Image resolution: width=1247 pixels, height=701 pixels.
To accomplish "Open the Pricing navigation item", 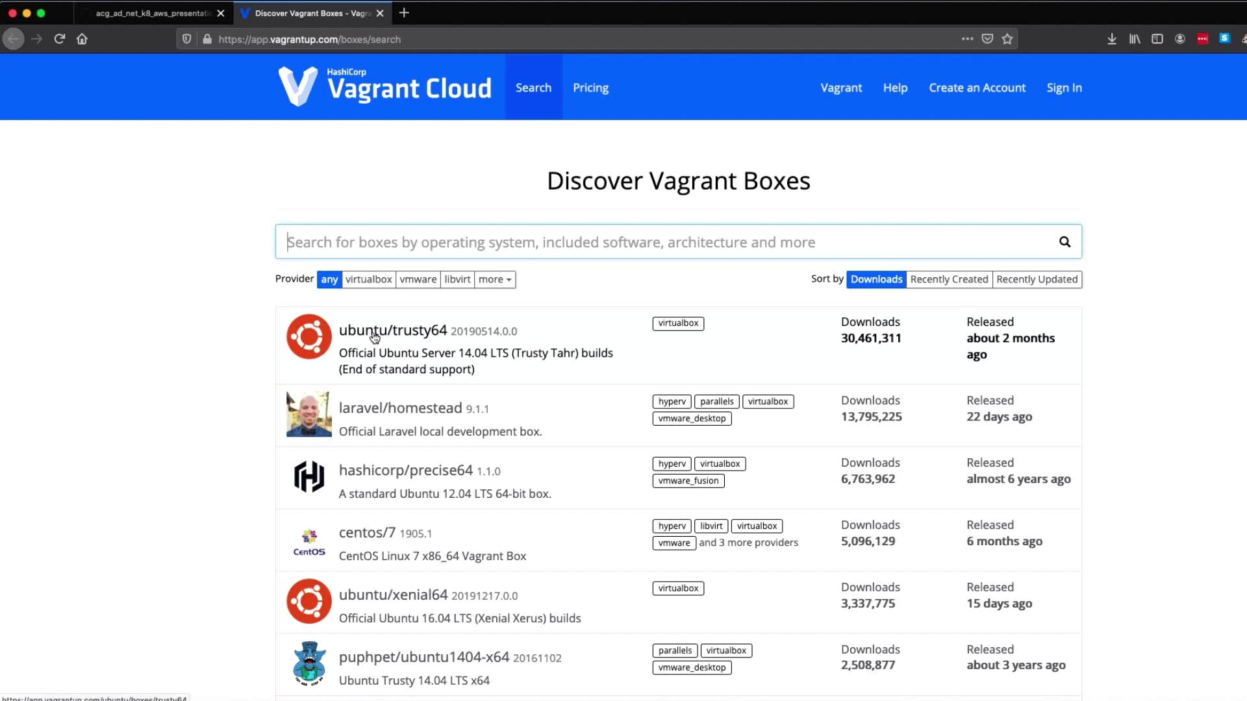I will click(590, 88).
